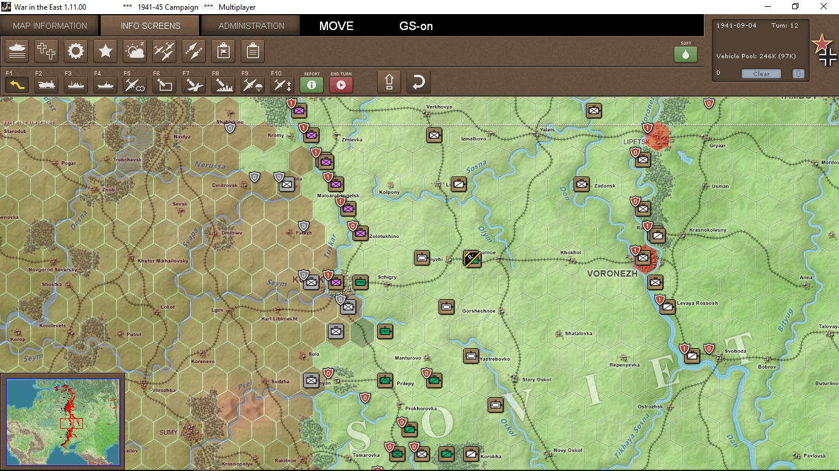Enable F8 bomb city mode
This screenshot has width=839, height=471.
[223, 85]
